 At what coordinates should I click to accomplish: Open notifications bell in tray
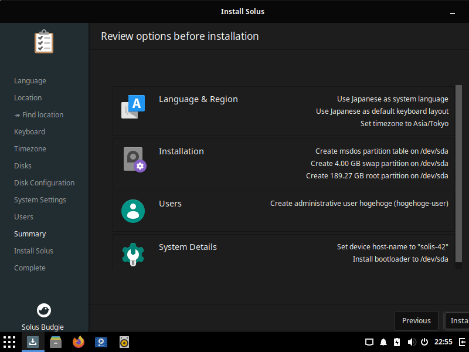(x=383, y=342)
